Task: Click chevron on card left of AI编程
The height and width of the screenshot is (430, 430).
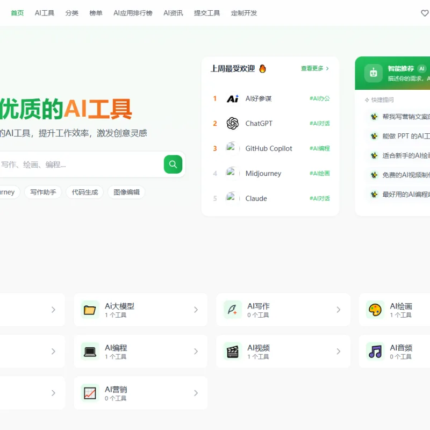Action: 53,352
